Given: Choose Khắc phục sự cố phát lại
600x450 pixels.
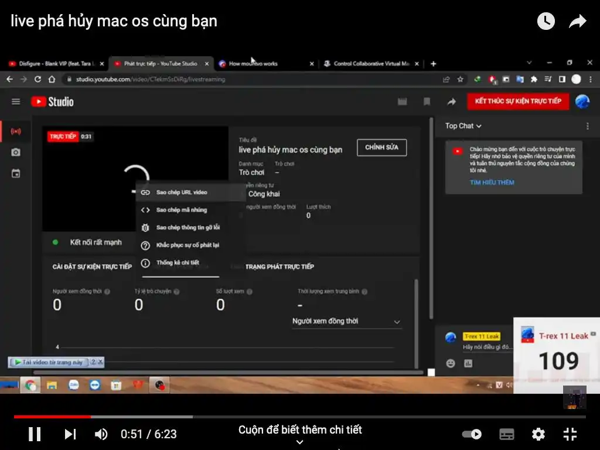Looking at the screenshot, I should click(190, 246).
